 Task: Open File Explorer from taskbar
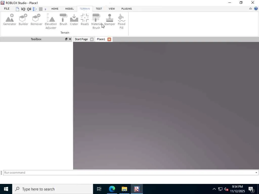(124, 189)
